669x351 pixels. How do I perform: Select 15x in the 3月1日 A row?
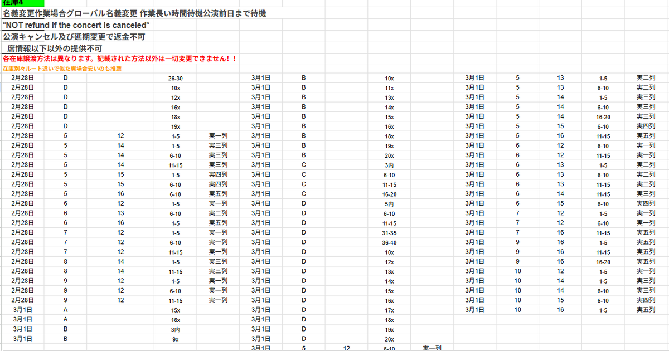click(175, 310)
